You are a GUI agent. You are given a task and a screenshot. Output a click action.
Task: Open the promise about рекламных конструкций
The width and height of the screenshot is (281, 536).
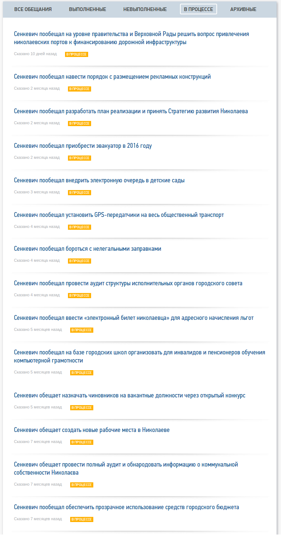pos(112,77)
